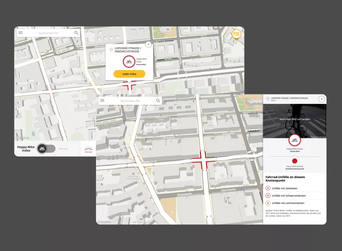Screen dimensions: 342x251
Task: Click bike icon in Leipziger Strasse popup
Action: click(x=129, y=61)
